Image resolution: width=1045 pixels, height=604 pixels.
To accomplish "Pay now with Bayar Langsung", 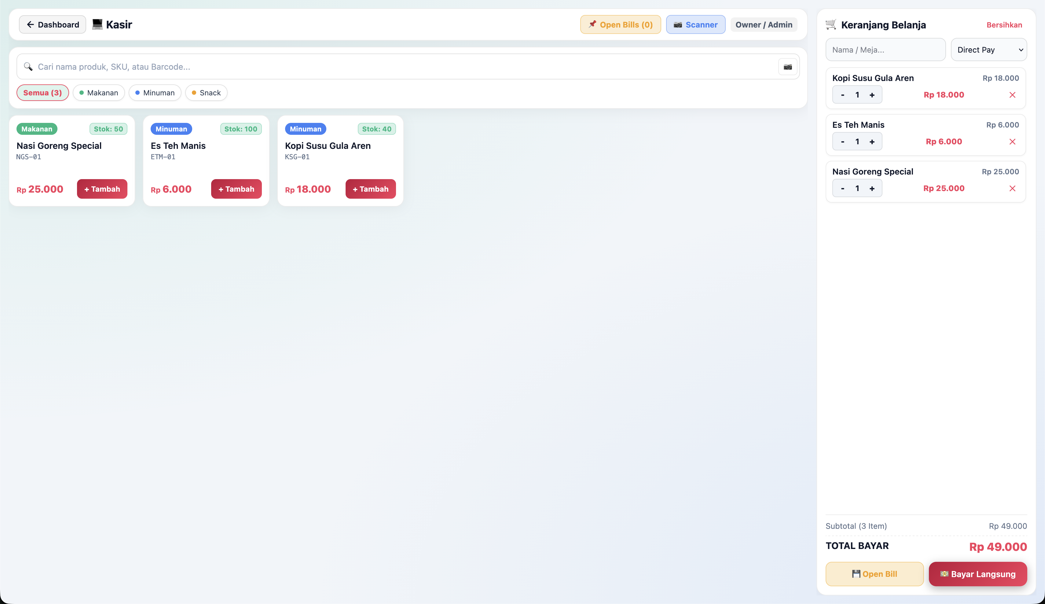I will tap(977, 574).
